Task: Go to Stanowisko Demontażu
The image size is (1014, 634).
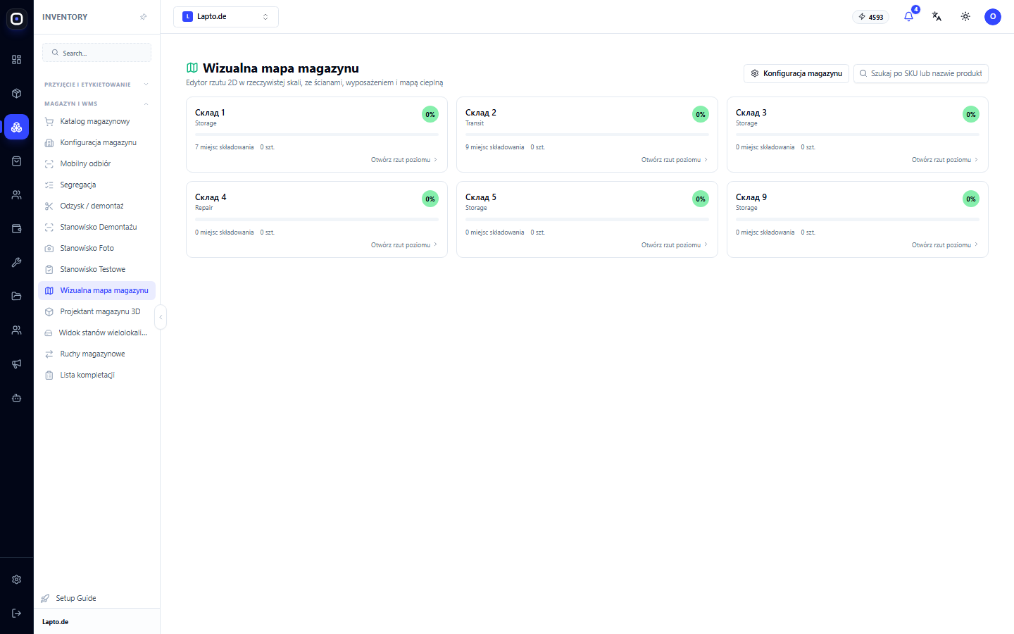Action: pos(97,227)
